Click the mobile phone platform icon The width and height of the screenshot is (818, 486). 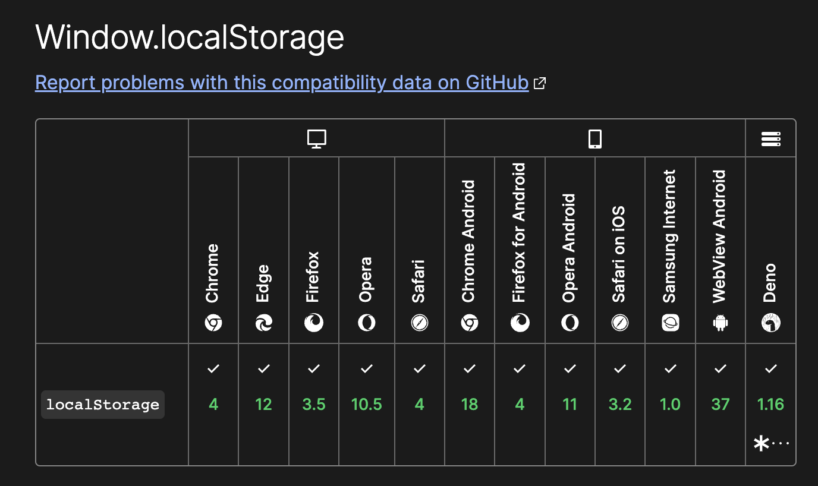(595, 139)
